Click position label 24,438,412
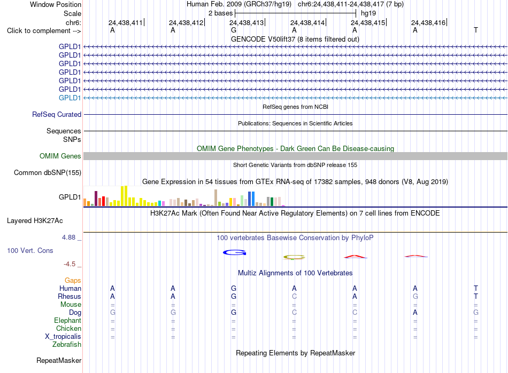This screenshot has height=373, width=508. (186, 22)
